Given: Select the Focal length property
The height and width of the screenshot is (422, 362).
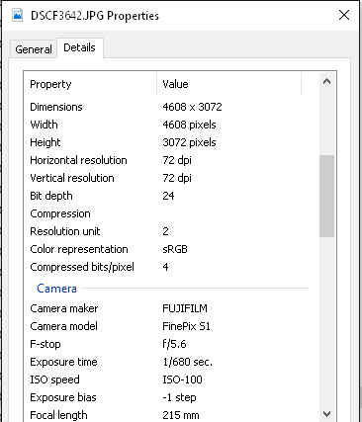Looking at the screenshot, I should 58,415.
